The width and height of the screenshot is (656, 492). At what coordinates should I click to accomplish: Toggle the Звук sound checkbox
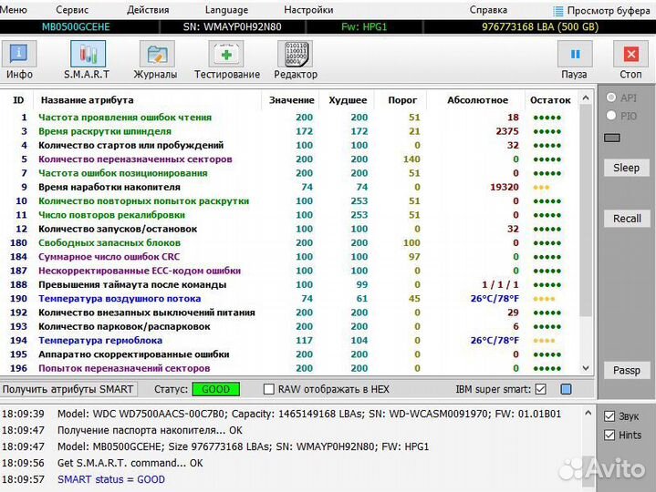[x=609, y=415]
